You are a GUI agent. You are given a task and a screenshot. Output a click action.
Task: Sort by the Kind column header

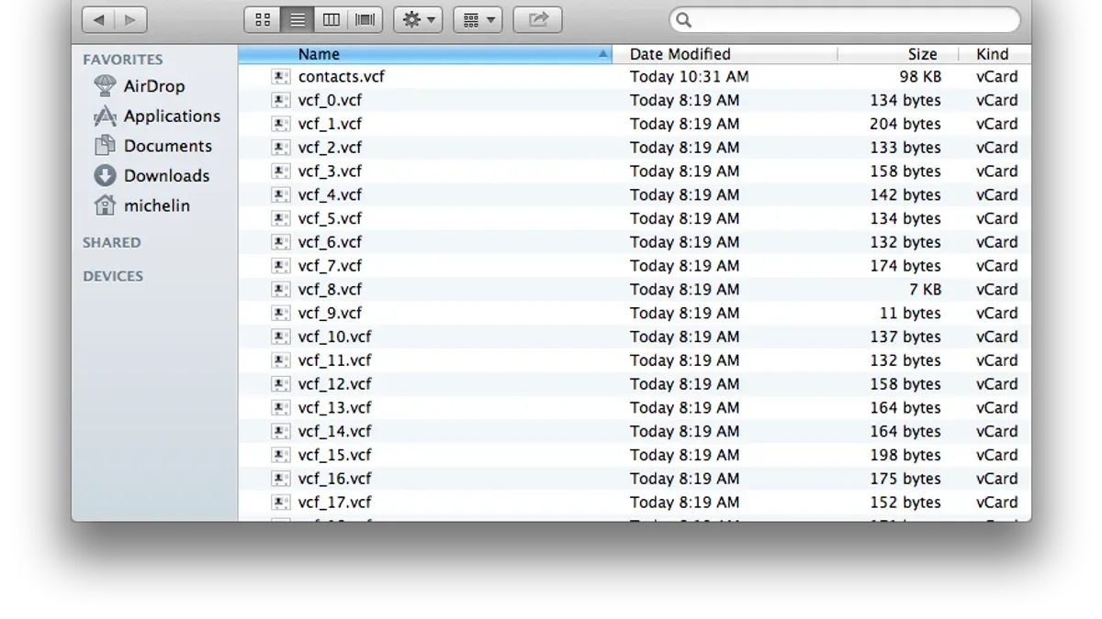pos(993,54)
